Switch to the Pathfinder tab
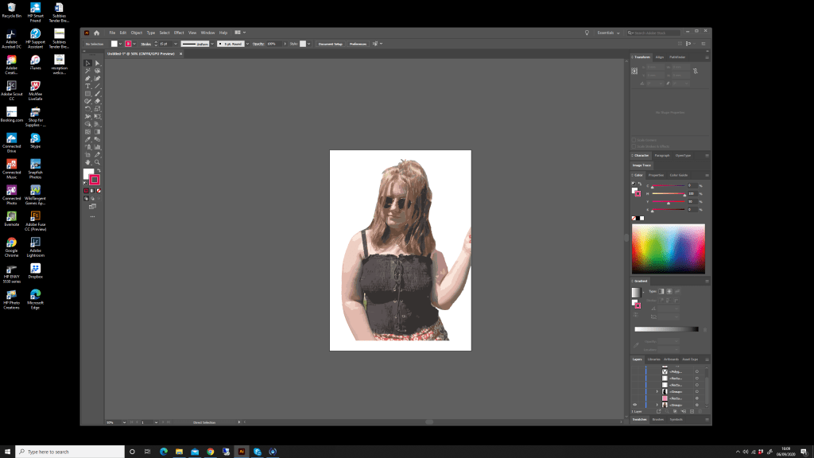Image resolution: width=814 pixels, height=458 pixels. (677, 57)
